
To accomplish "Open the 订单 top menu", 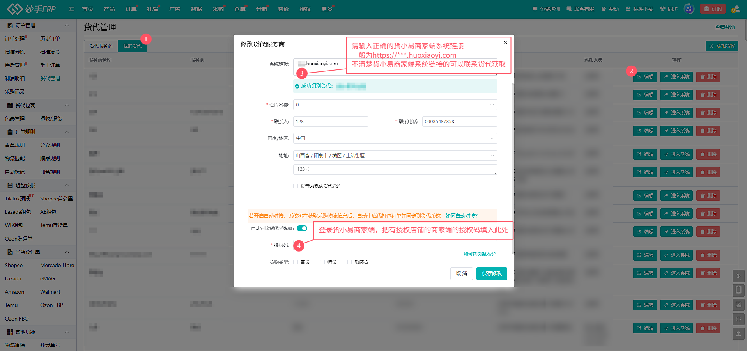I will point(131,9).
